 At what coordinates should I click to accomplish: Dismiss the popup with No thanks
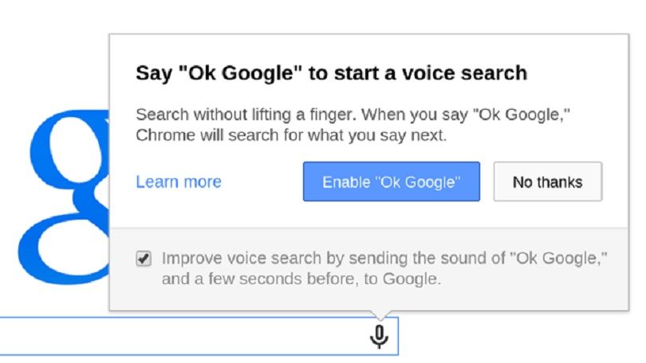547,182
